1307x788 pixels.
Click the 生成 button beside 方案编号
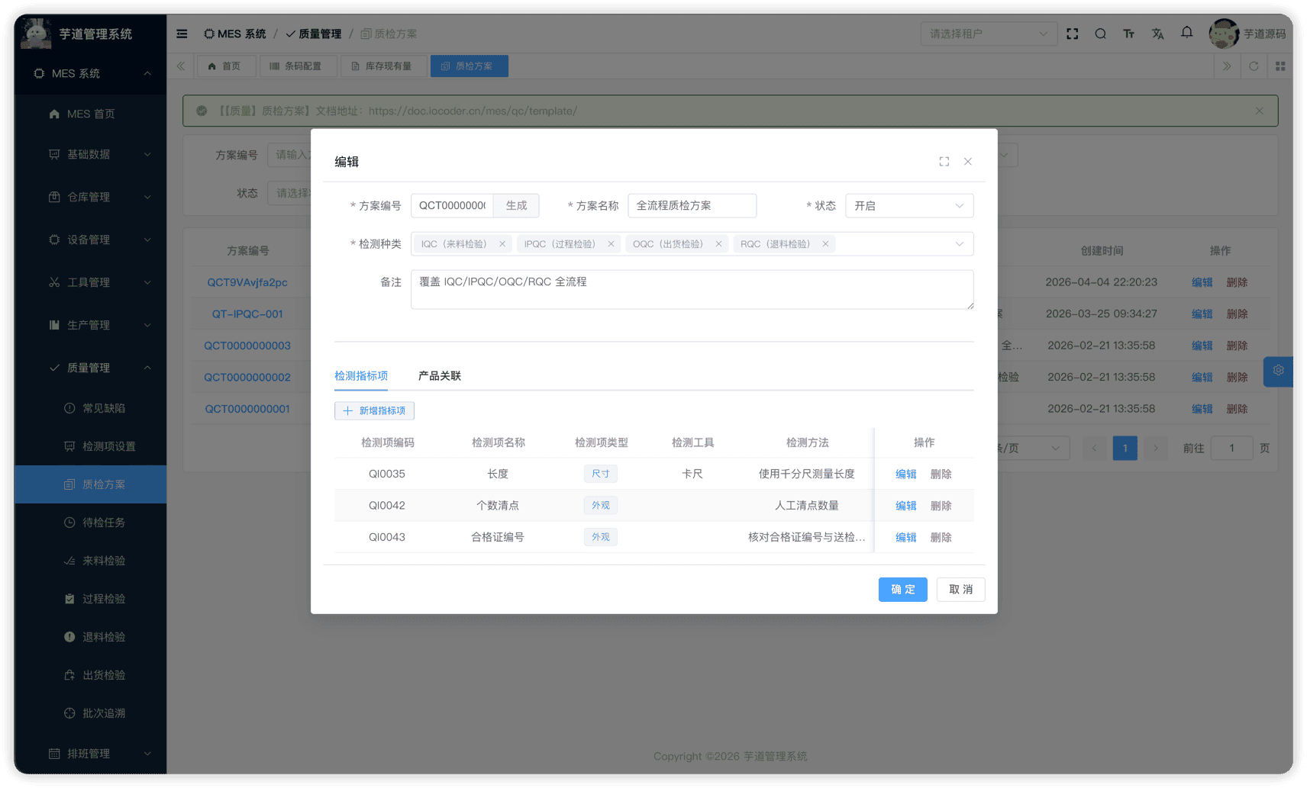tap(516, 205)
